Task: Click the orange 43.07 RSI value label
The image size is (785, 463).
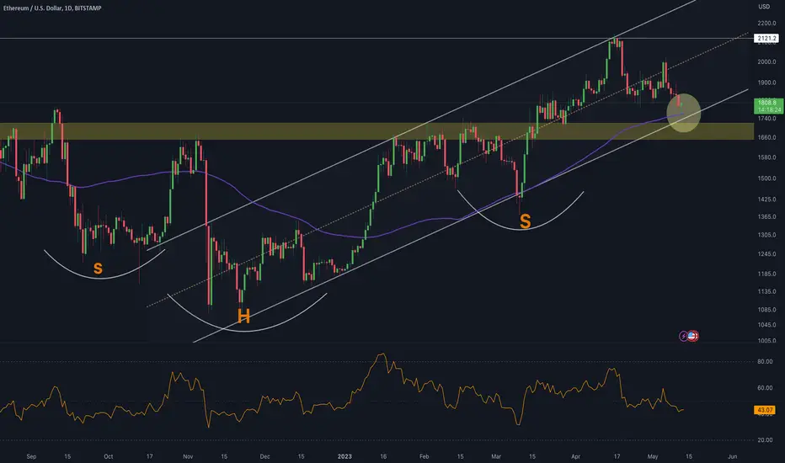Action: coord(765,410)
